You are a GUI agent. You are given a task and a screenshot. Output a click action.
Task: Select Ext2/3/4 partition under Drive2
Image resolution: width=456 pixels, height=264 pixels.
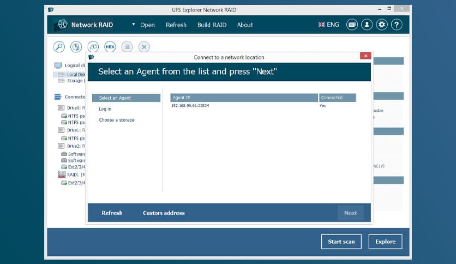coord(73,167)
